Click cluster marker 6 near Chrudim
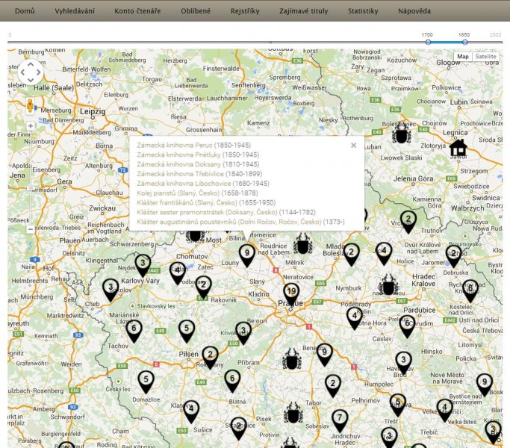The height and width of the screenshot is (448, 510). [x=406, y=326]
